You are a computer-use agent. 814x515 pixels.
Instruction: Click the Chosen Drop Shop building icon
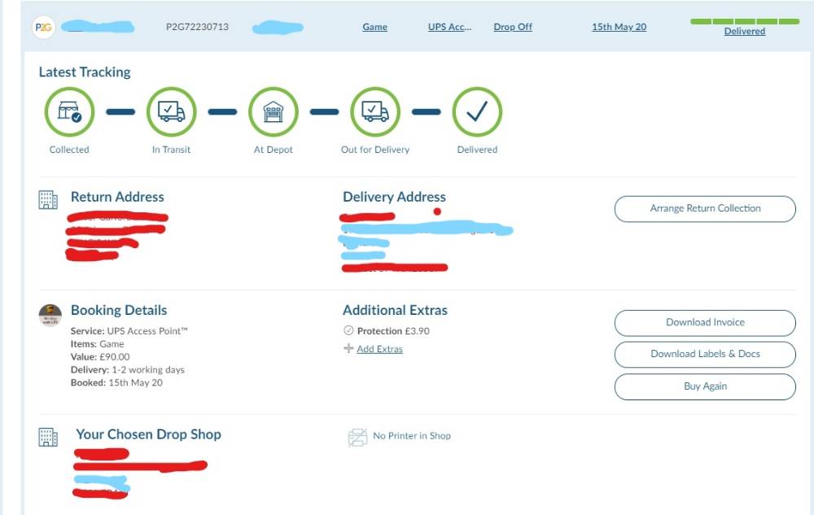pyautogui.click(x=49, y=437)
